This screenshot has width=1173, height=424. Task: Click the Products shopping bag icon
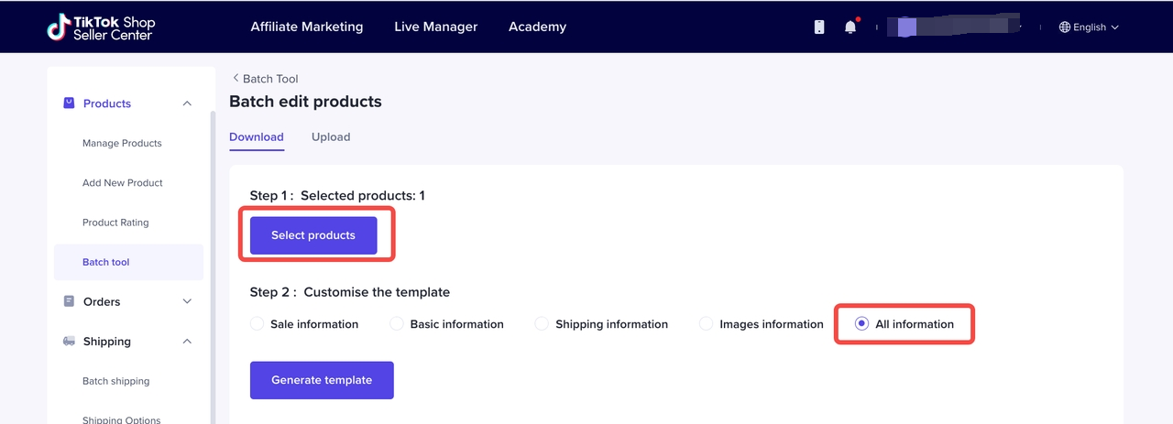coord(69,103)
